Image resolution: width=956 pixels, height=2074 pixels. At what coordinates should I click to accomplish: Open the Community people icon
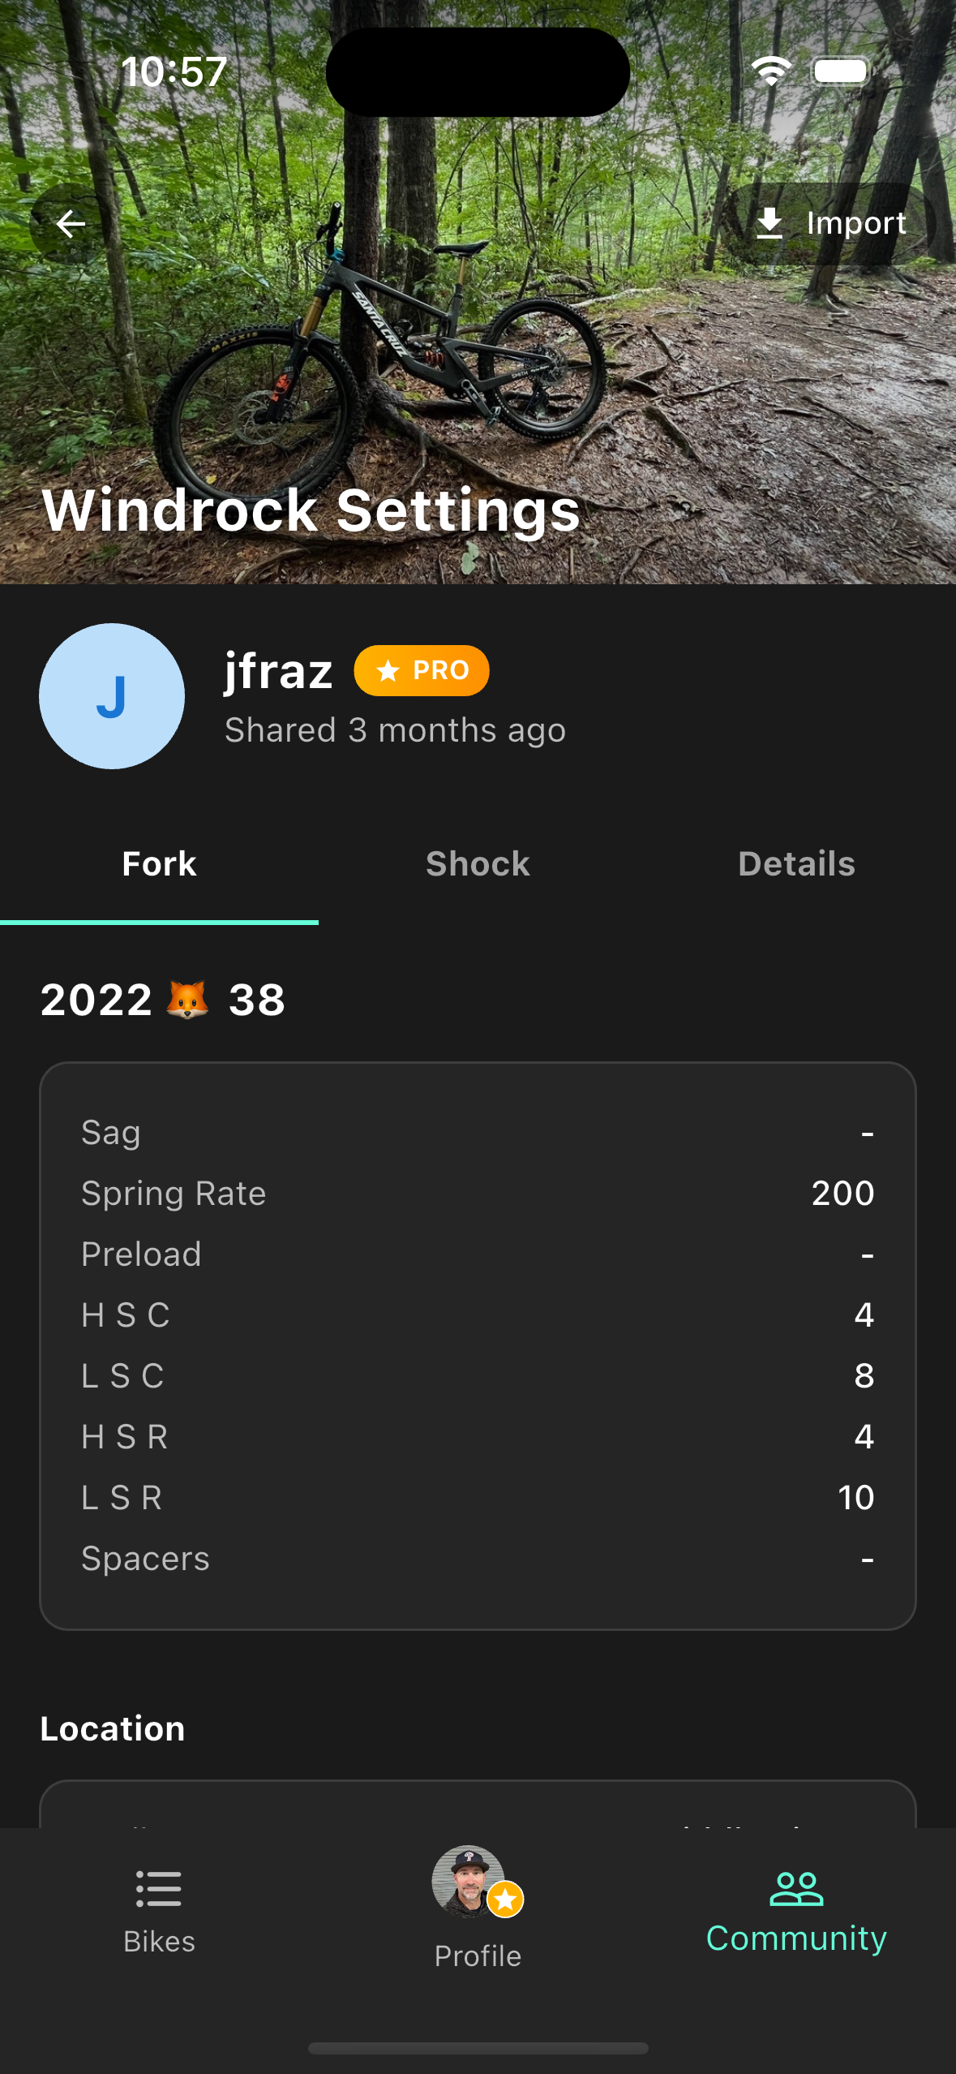click(x=796, y=1889)
